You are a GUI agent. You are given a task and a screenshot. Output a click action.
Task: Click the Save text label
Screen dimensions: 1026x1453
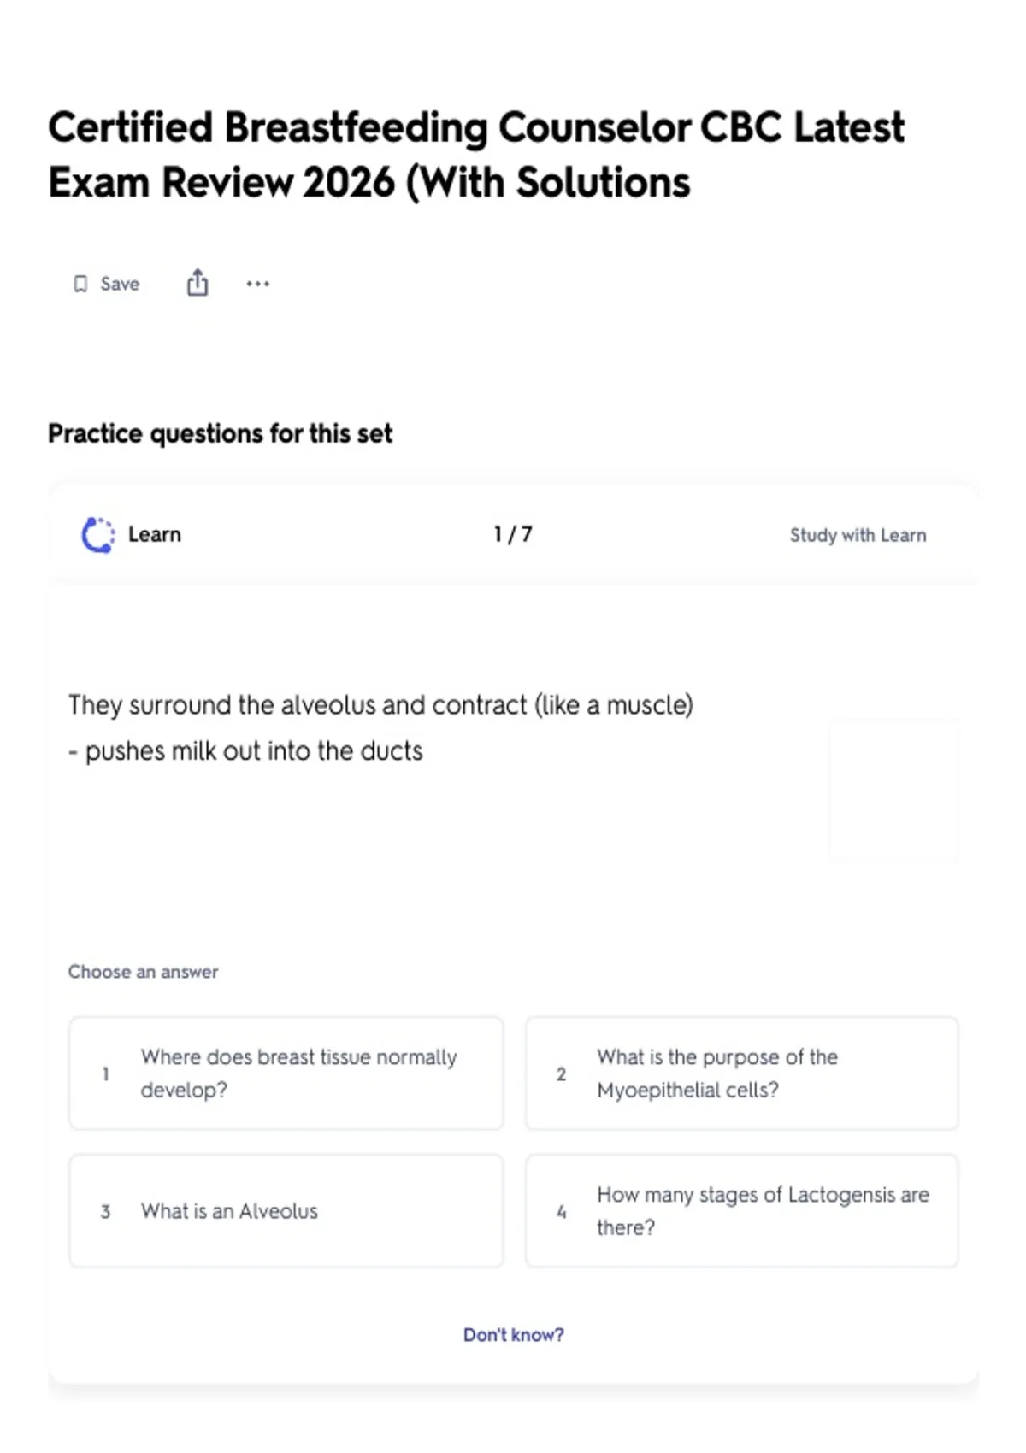tap(120, 284)
